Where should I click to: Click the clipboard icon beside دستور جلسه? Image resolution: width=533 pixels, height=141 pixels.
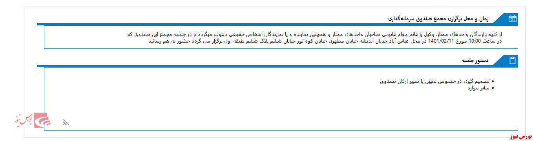(x=512, y=61)
